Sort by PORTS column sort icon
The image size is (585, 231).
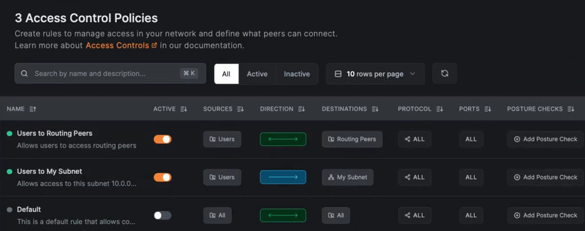488,109
